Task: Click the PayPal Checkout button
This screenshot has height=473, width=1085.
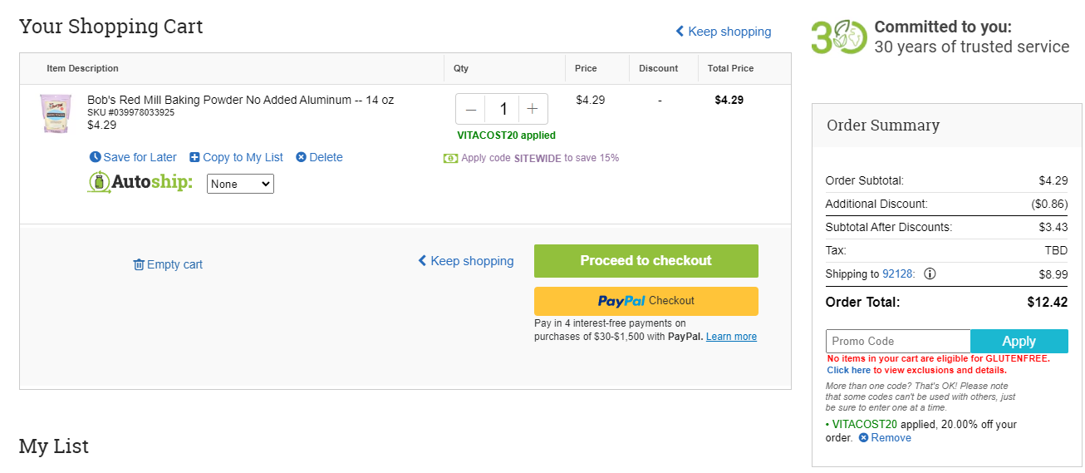Action: [646, 301]
